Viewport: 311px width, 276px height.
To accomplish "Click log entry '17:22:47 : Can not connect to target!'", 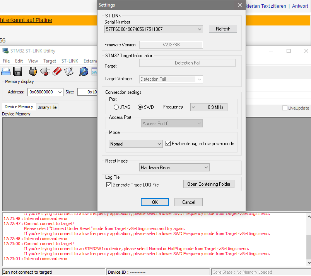I will (39, 224).
